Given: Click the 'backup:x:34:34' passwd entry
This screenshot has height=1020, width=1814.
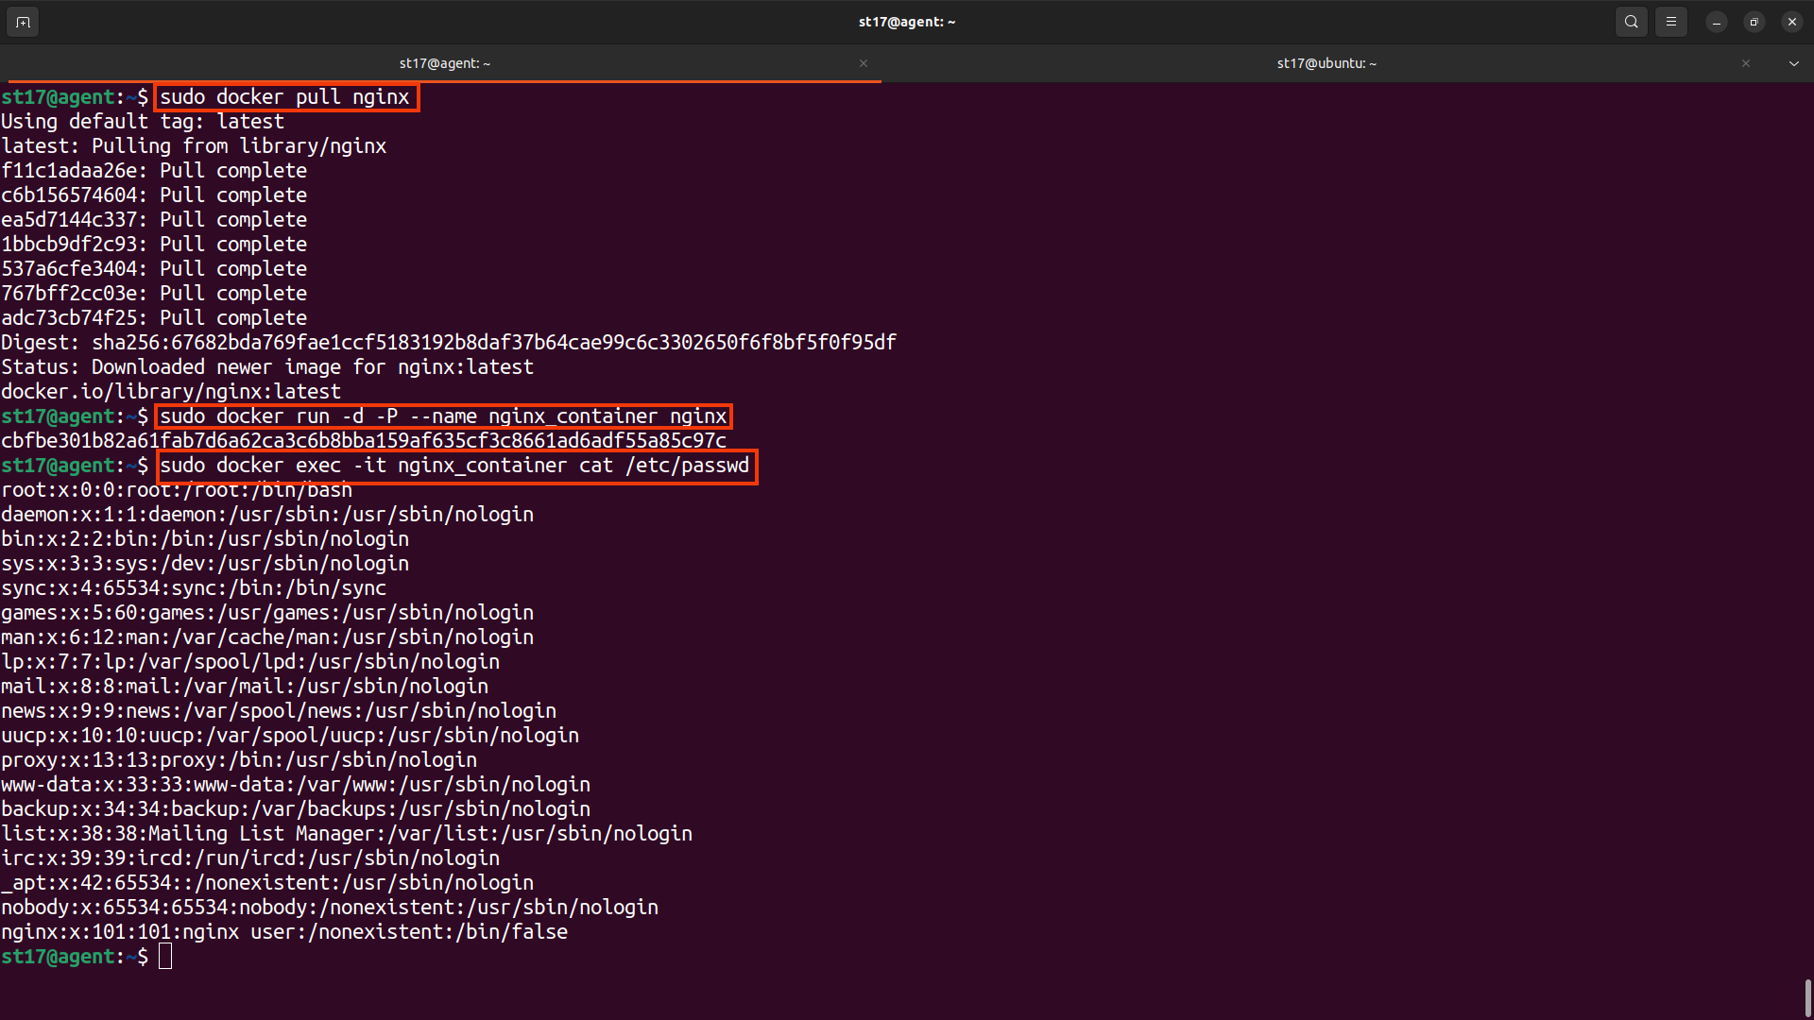Looking at the screenshot, I should click(x=296, y=809).
